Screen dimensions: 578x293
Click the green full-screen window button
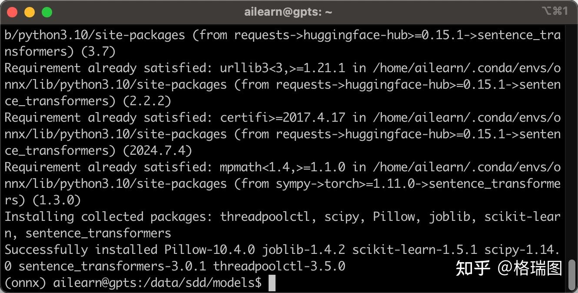[x=47, y=12]
